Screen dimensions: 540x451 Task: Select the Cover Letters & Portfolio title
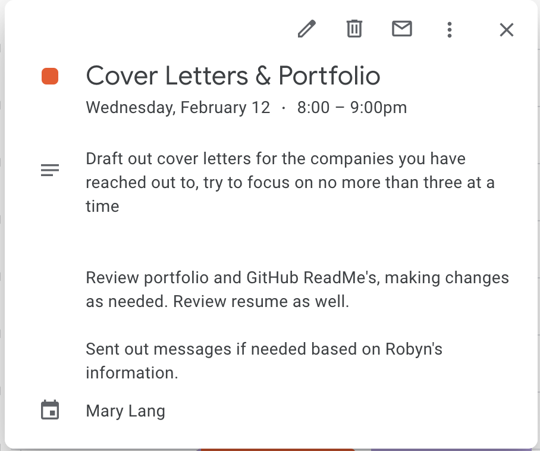(233, 76)
